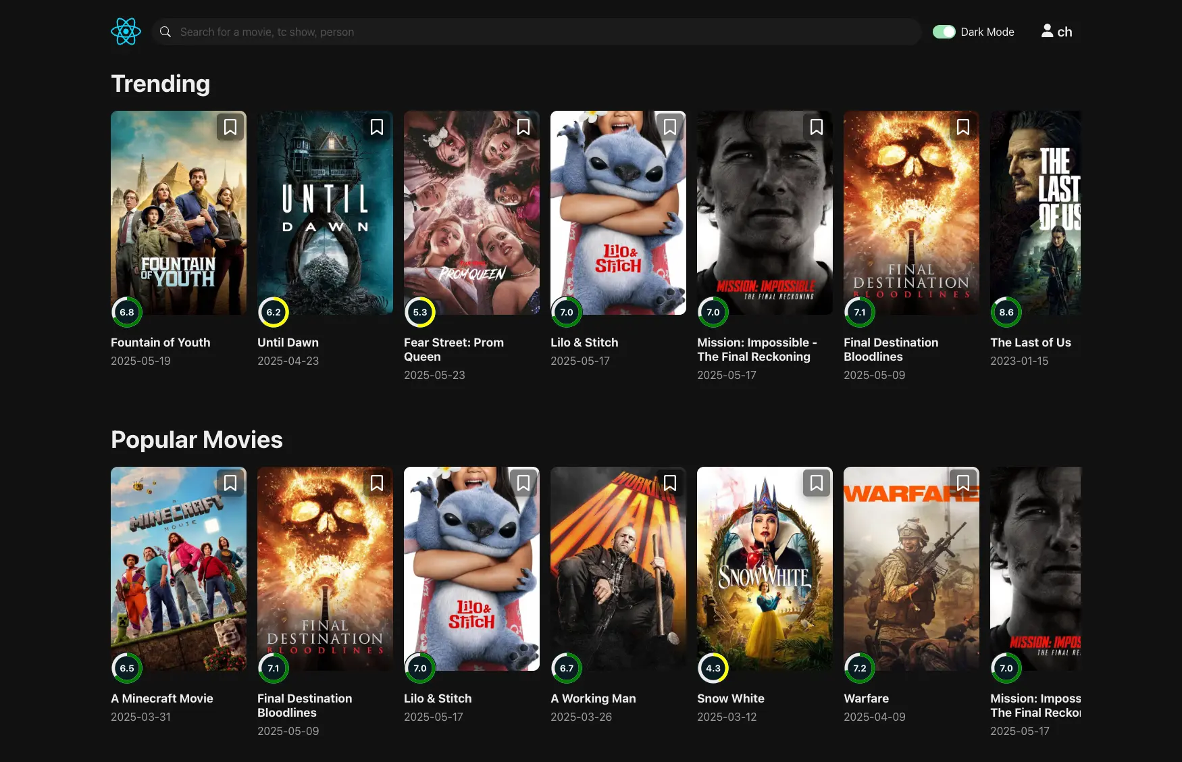Click date 2025-04-23 under Until Dawn

[x=288, y=361]
